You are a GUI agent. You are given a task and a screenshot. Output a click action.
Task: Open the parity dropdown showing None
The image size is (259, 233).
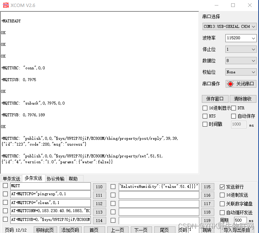(x=241, y=72)
